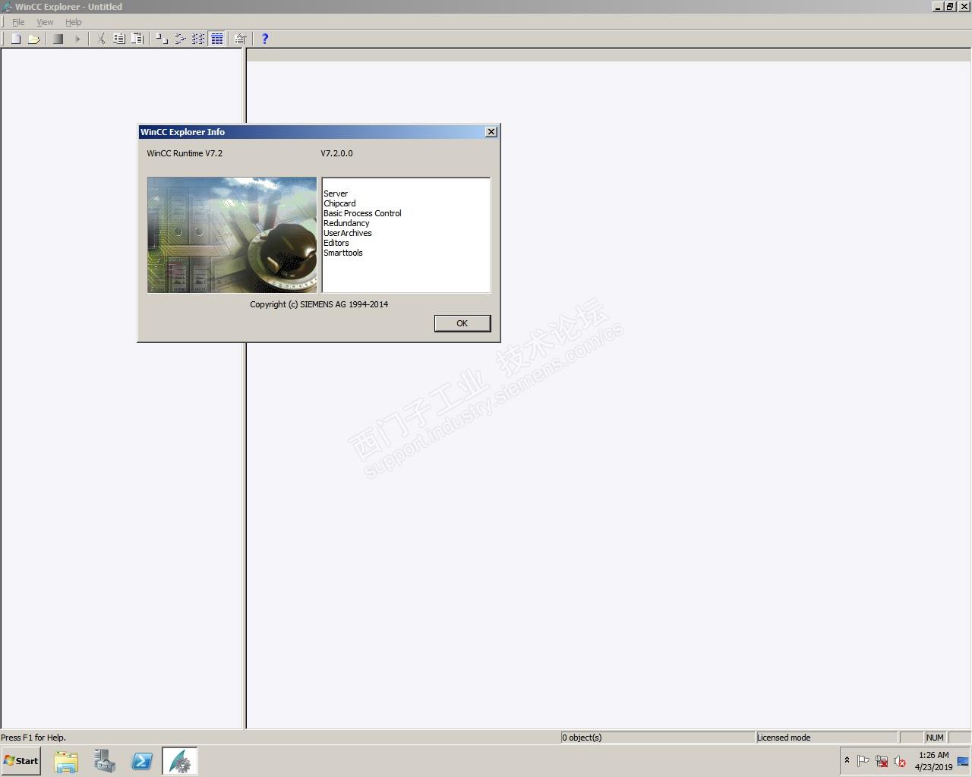Click the network status tray icon
Image resolution: width=972 pixels, height=777 pixels.
tap(882, 761)
